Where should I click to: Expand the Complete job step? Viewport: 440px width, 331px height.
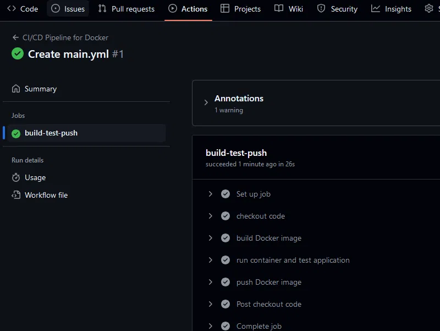(211, 326)
